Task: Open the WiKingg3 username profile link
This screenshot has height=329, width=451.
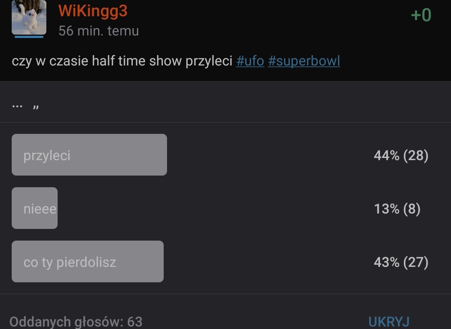Action: 93,11
